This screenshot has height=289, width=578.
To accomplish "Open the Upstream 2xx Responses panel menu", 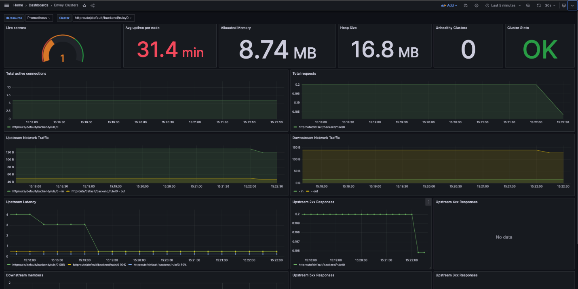I will coord(428,202).
